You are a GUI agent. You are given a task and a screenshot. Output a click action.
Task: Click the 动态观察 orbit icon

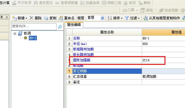tap(161, 10)
